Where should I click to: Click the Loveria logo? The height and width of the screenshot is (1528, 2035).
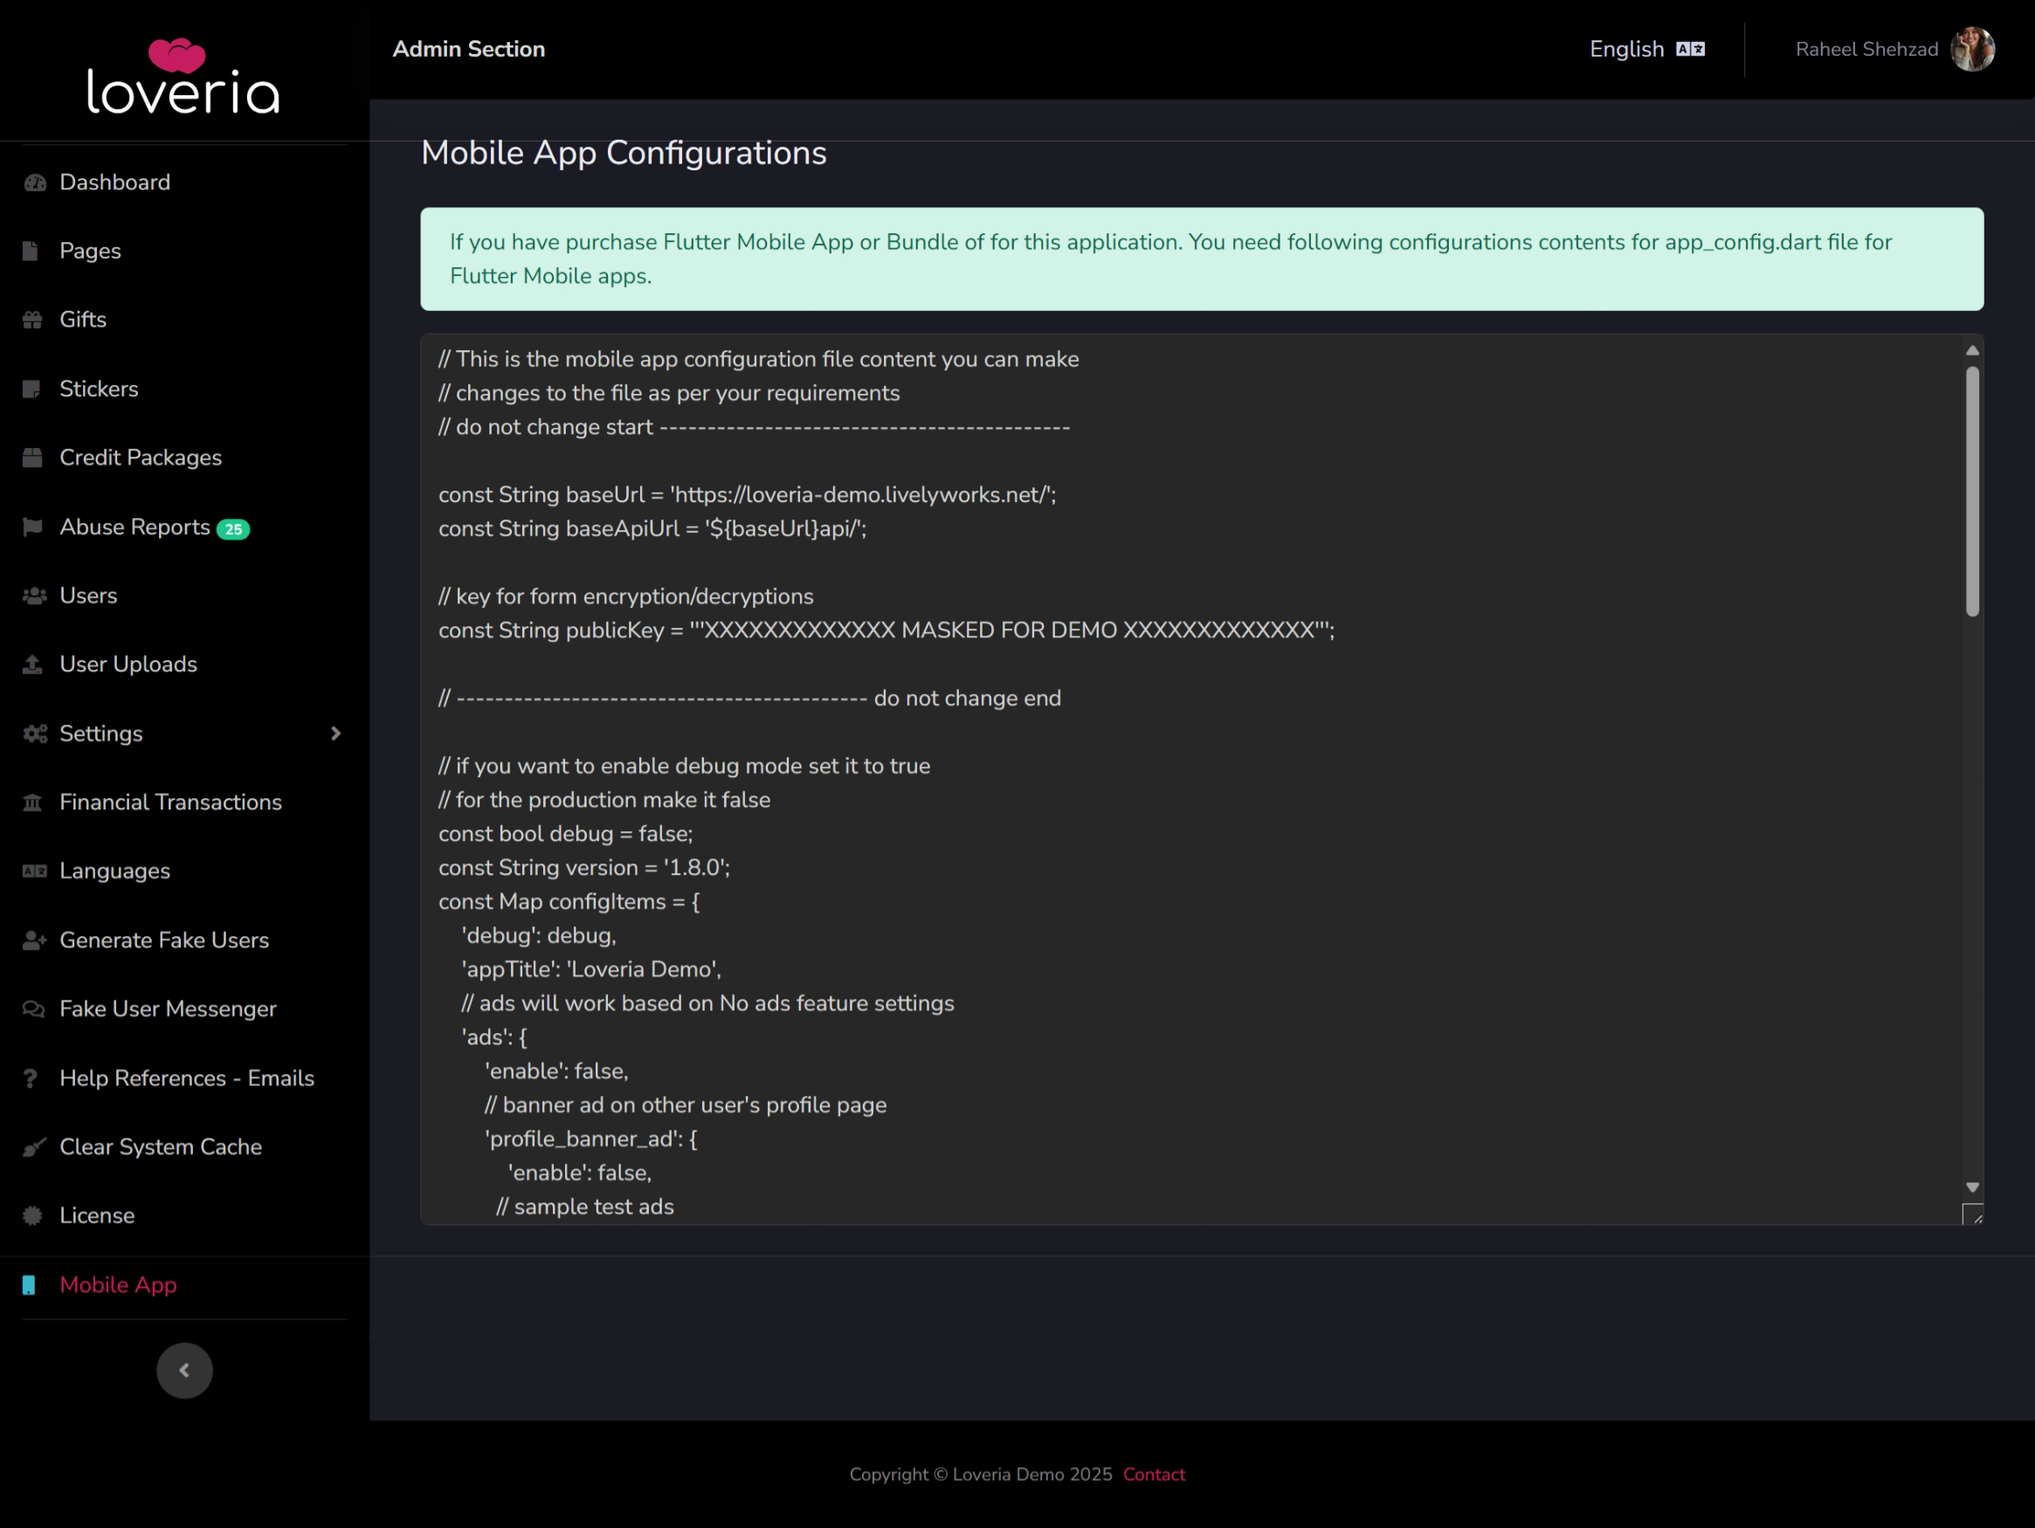click(183, 75)
